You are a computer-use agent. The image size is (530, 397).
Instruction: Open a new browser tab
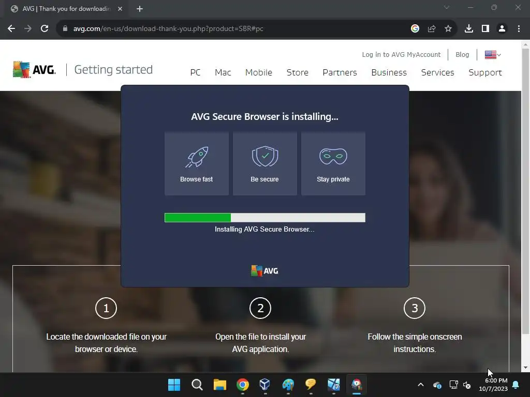(x=140, y=9)
